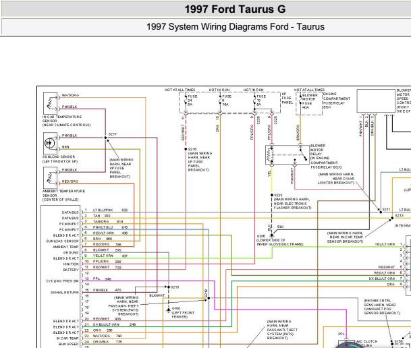Viewport: 411px width, 348px height.
Task: Click pin 20 wire 'RED/WHT 438'
Action: [x=107, y=319]
